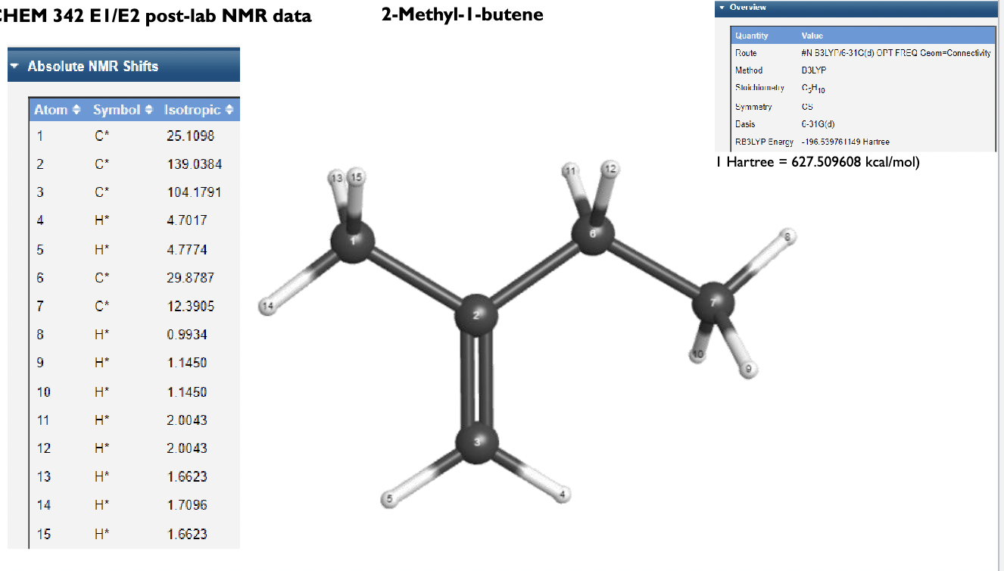This screenshot has width=1004, height=571.
Task: Click isotropic value 139.0384
Action: pos(195,164)
